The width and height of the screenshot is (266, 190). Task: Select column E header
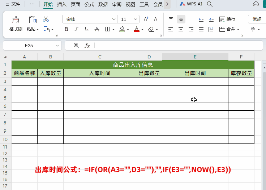click(195, 57)
